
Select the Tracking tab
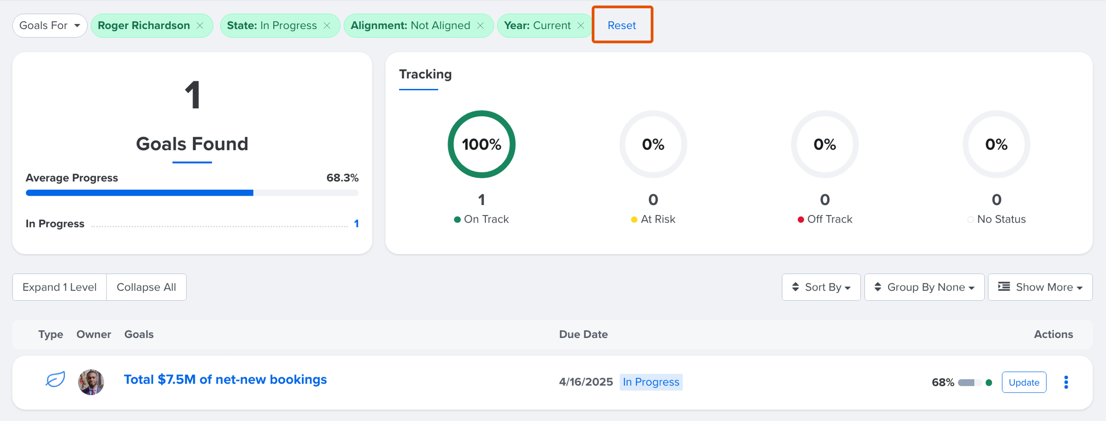pyautogui.click(x=425, y=75)
